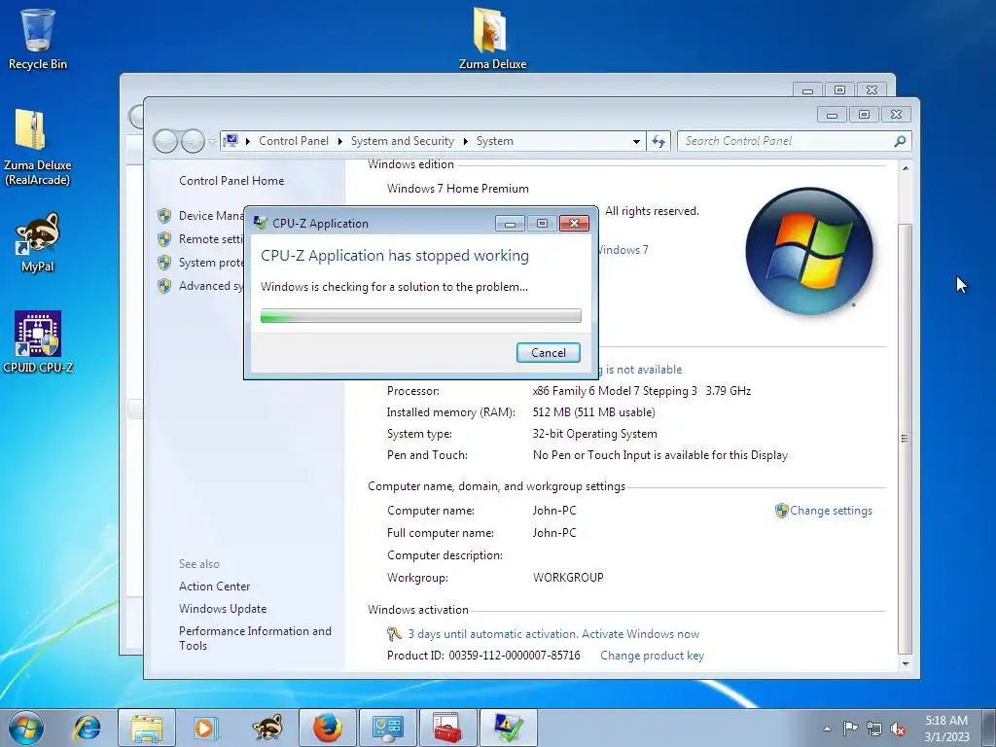Viewport: 996px width, 747px height.
Task: Click Activate Windows now link
Action: pos(640,634)
